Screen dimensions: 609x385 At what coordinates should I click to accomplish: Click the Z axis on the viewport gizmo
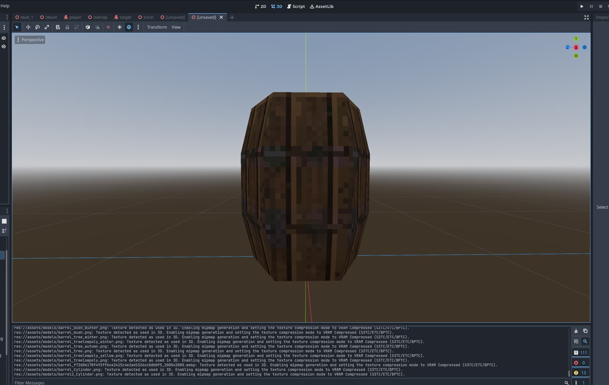point(567,47)
